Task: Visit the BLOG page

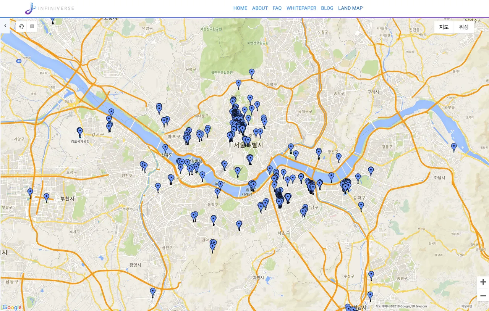Action: pyautogui.click(x=327, y=8)
